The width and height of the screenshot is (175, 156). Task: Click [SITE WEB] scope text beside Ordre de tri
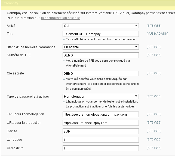(x=154, y=148)
